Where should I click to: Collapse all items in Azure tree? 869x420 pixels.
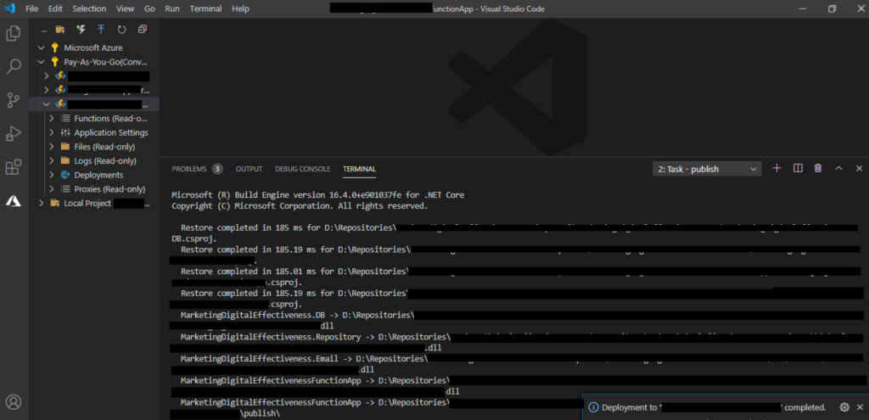pyautogui.click(x=143, y=30)
